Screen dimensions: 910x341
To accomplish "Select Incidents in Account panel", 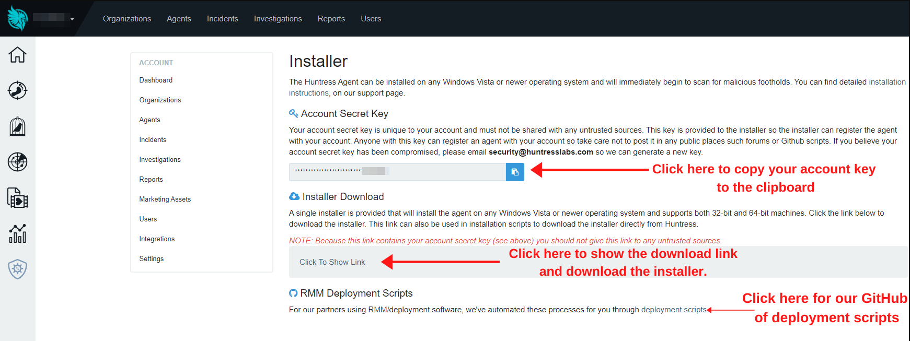I will pyautogui.click(x=153, y=139).
